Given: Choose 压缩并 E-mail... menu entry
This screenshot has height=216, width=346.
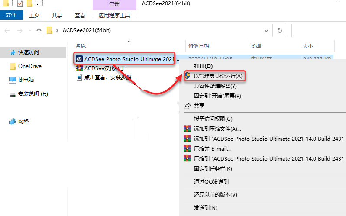Looking at the screenshot, I should 212,149.
